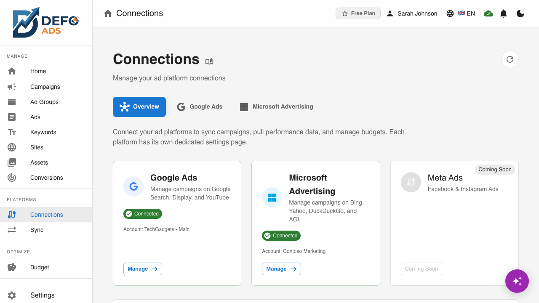This screenshot has height=303, width=539.
Task: Open the Keywords section
Action: pyautogui.click(x=46, y=132)
